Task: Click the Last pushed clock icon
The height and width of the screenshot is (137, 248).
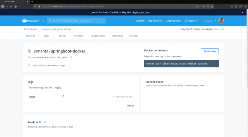Action: 29,65
